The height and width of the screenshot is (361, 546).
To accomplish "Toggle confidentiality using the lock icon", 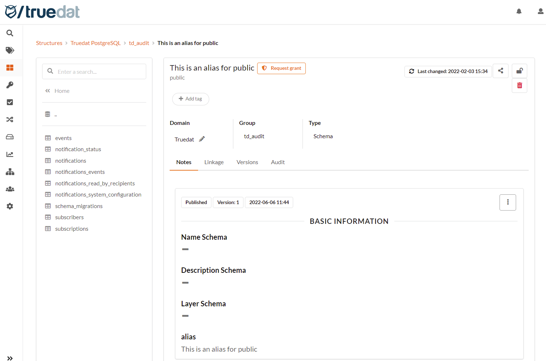I will (519, 71).
